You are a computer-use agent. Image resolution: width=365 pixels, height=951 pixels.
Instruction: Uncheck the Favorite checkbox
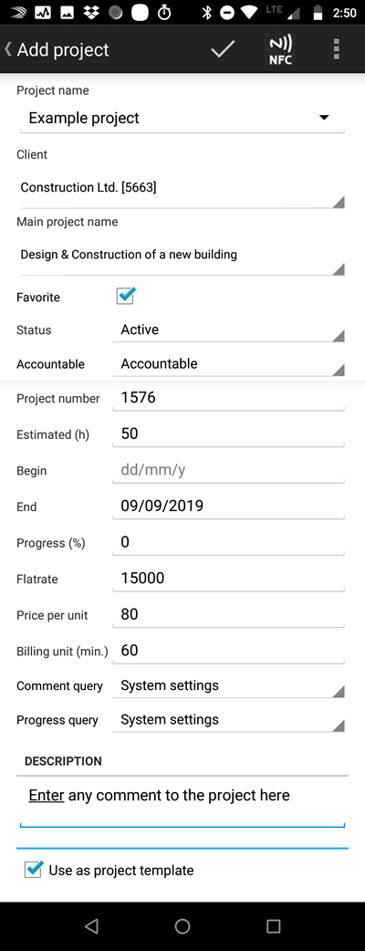(x=126, y=296)
